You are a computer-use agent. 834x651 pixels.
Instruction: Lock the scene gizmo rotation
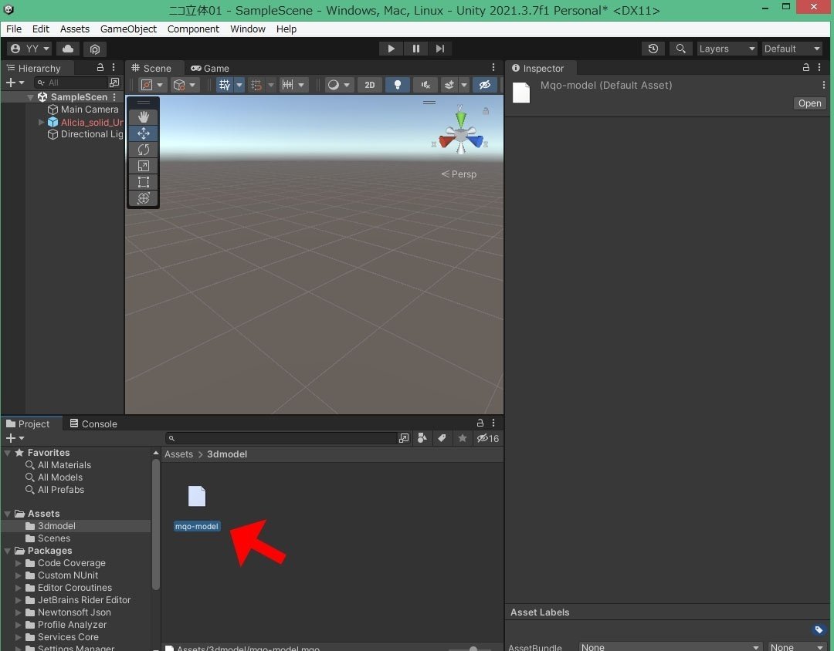pos(485,111)
